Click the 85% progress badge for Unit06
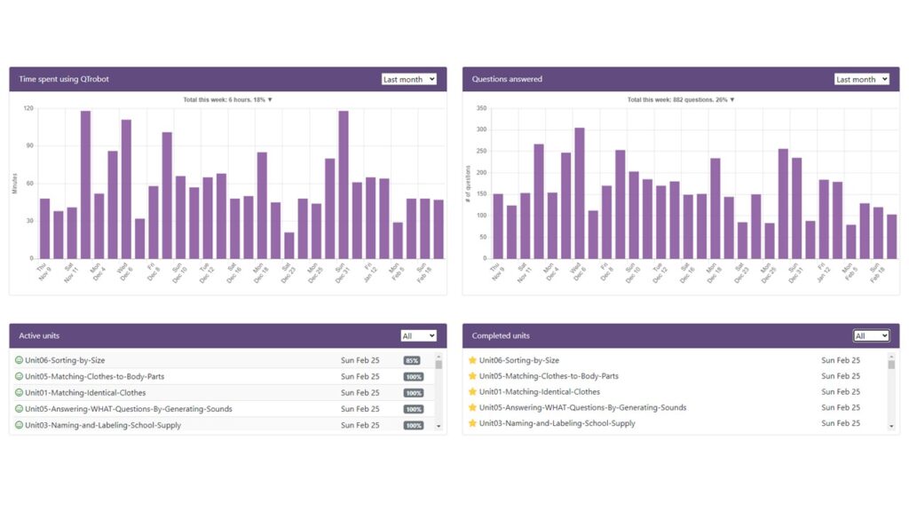Viewport: 909px width, 511px height. coord(412,361)
